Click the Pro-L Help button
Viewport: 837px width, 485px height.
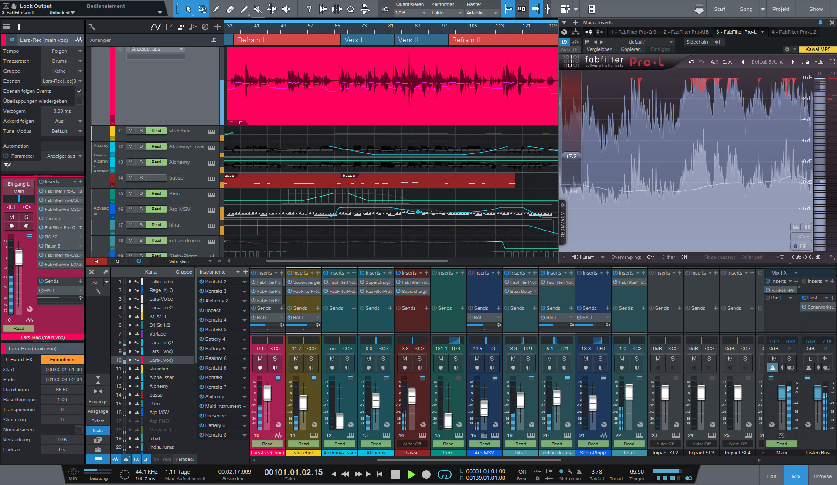pos(819,62)
